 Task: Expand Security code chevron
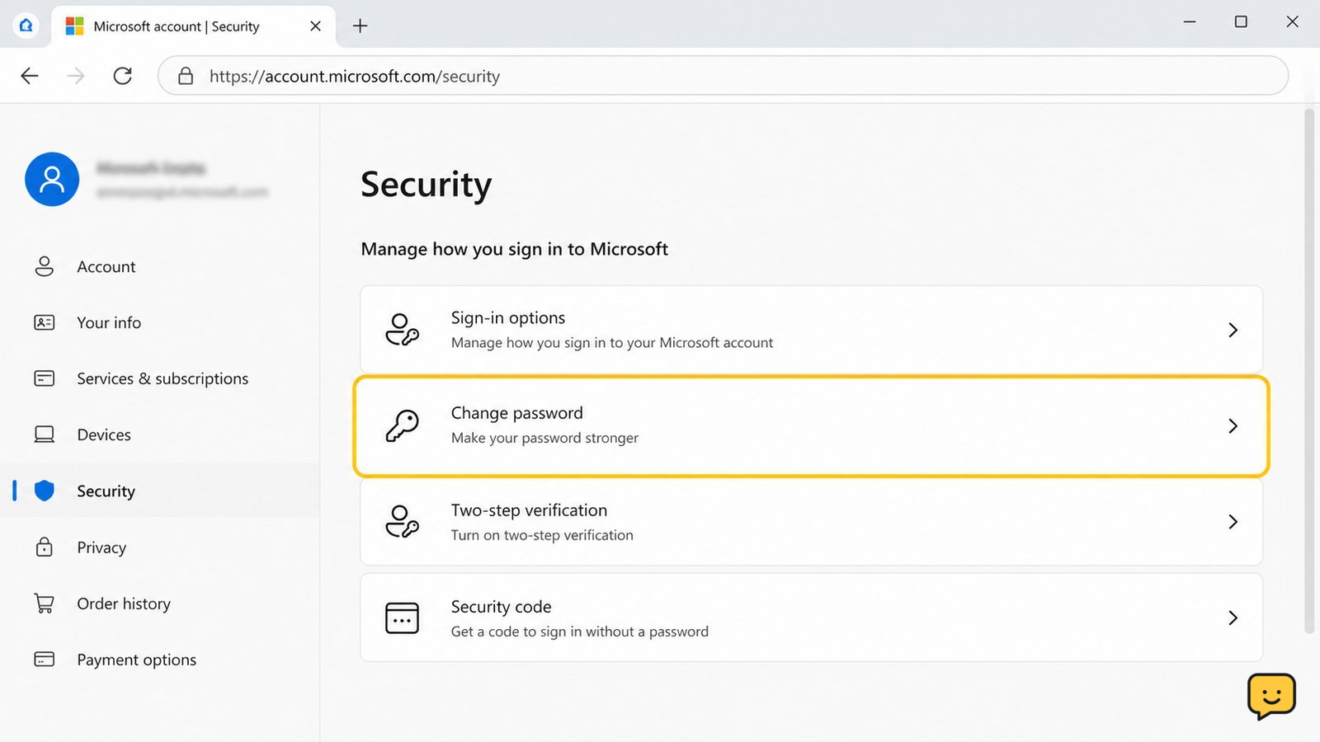(1233, 618)
